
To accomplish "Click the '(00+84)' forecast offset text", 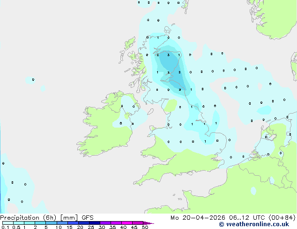I will 282,218.
